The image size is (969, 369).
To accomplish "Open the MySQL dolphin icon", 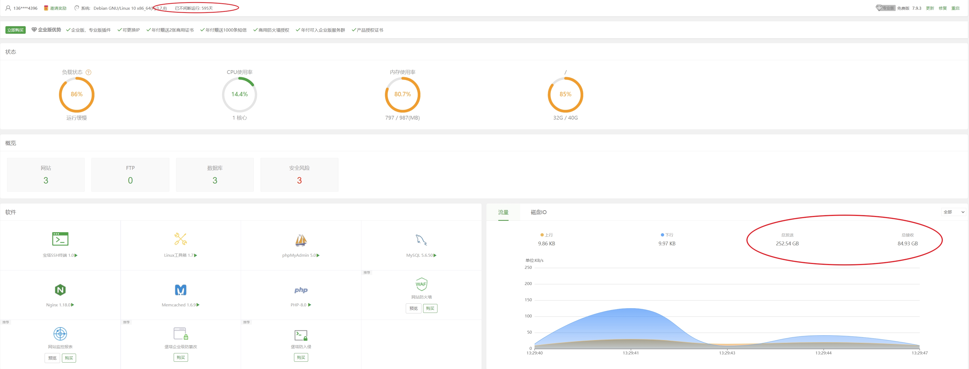I will click(421, 240).
